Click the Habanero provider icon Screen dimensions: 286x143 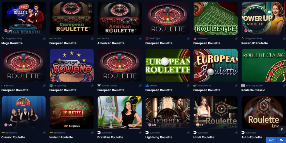195,39
